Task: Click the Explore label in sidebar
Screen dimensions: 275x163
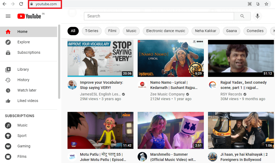Action: click(24, 42)
